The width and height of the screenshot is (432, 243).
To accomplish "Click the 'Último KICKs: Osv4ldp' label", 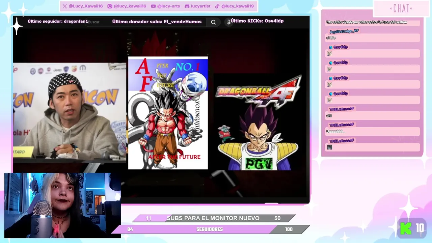I will tap(257, 21).
